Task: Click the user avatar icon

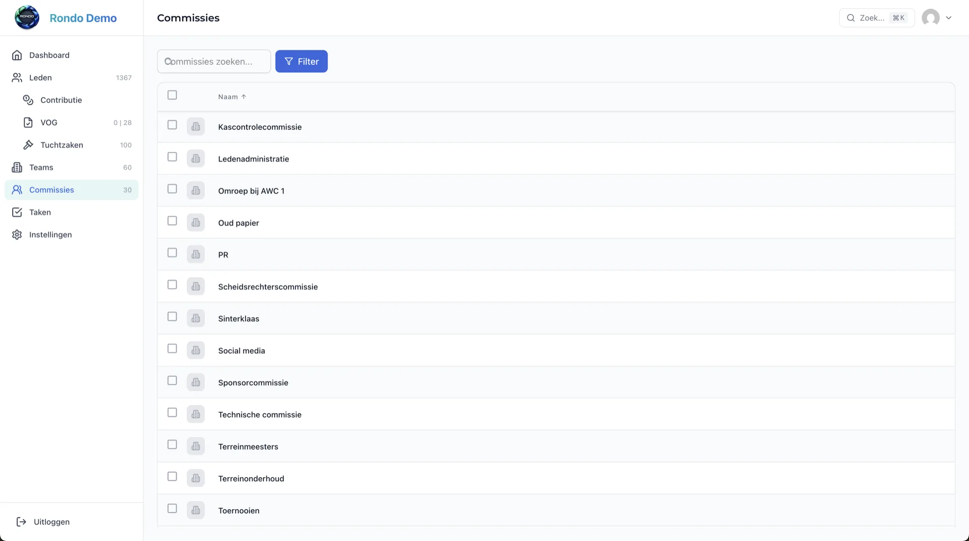Action: pos(931,18)
